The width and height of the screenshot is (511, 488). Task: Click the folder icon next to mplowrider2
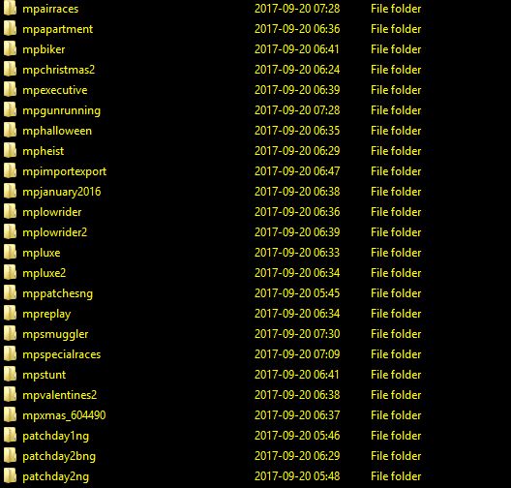point(10,232)
